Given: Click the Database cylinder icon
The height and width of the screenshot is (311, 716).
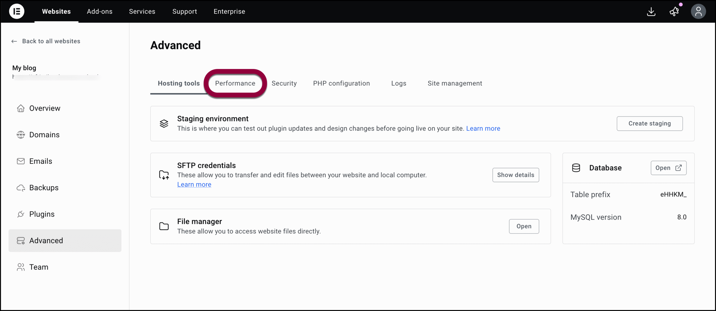Looking at the screenshot, I should [576, 168].
